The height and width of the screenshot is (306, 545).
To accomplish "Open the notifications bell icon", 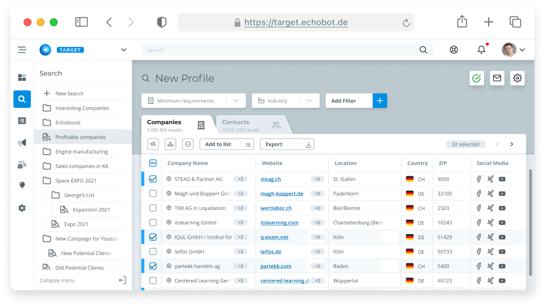I will pyautogui.click(x=481, y=50).
